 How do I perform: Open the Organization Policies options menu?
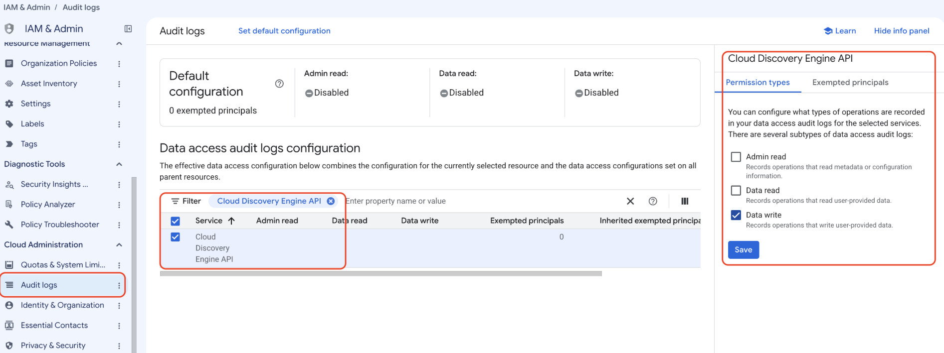pyautogui.click(x=119, y=64)
